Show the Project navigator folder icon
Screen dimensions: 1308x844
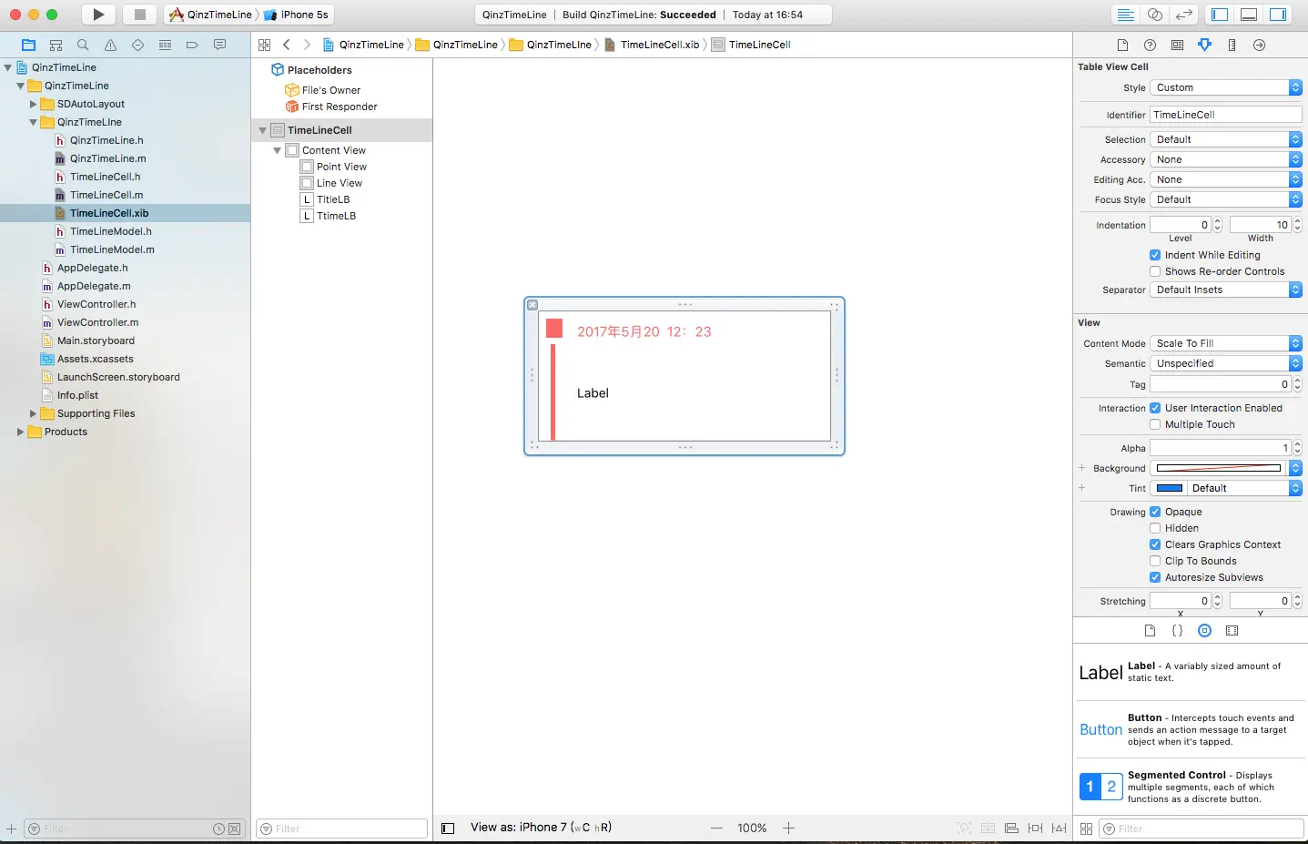(x=28, y=45)
